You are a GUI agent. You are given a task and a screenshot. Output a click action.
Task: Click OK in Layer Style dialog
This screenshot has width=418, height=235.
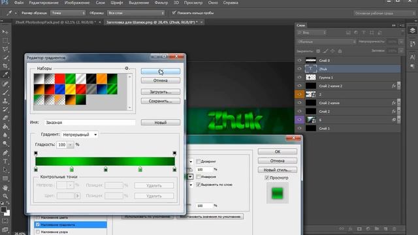click(x=278, y=151)
